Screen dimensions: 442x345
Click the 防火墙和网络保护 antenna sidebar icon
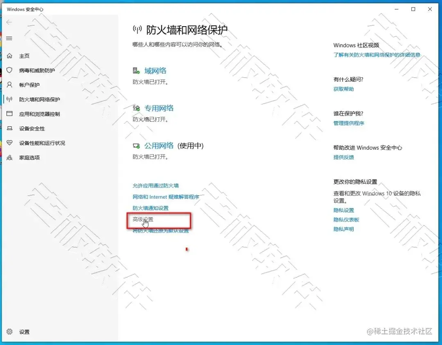(9, 99)
